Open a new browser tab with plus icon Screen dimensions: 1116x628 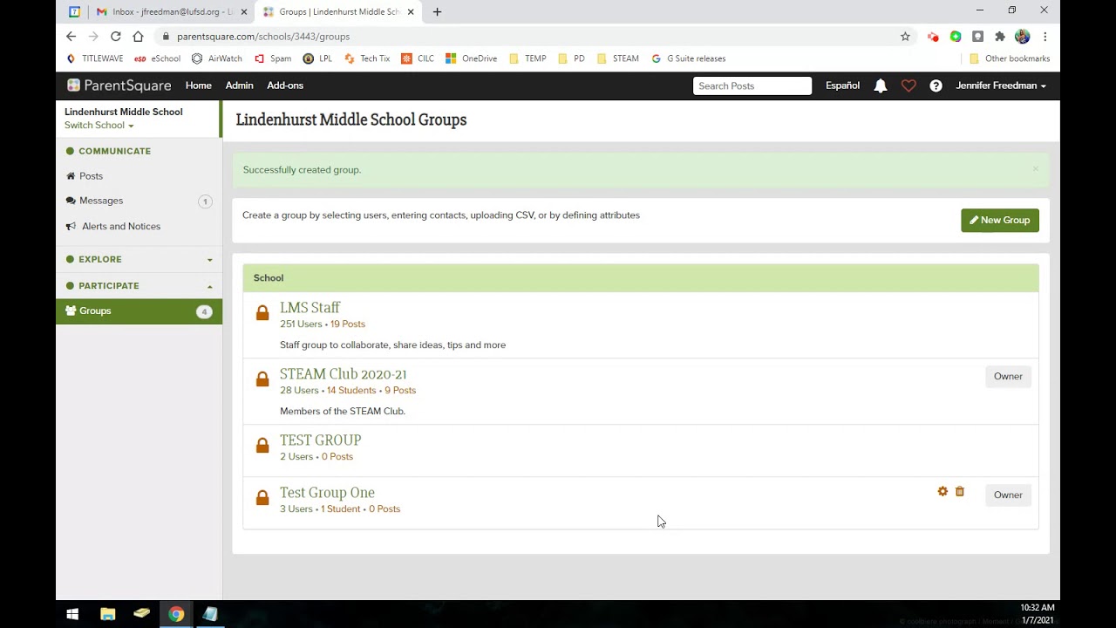pyautogui.click(x=437, y=12)
